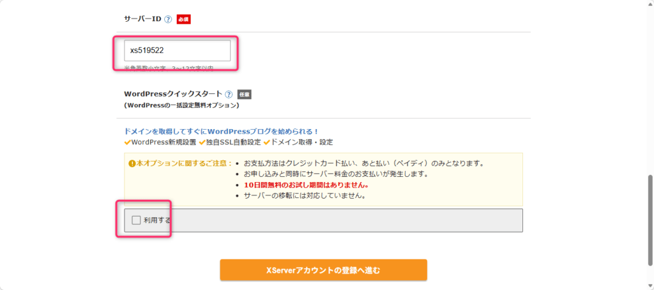Click the orange warning icon before 本オプション
Viewport: 654px width, 290px height.
132,163
